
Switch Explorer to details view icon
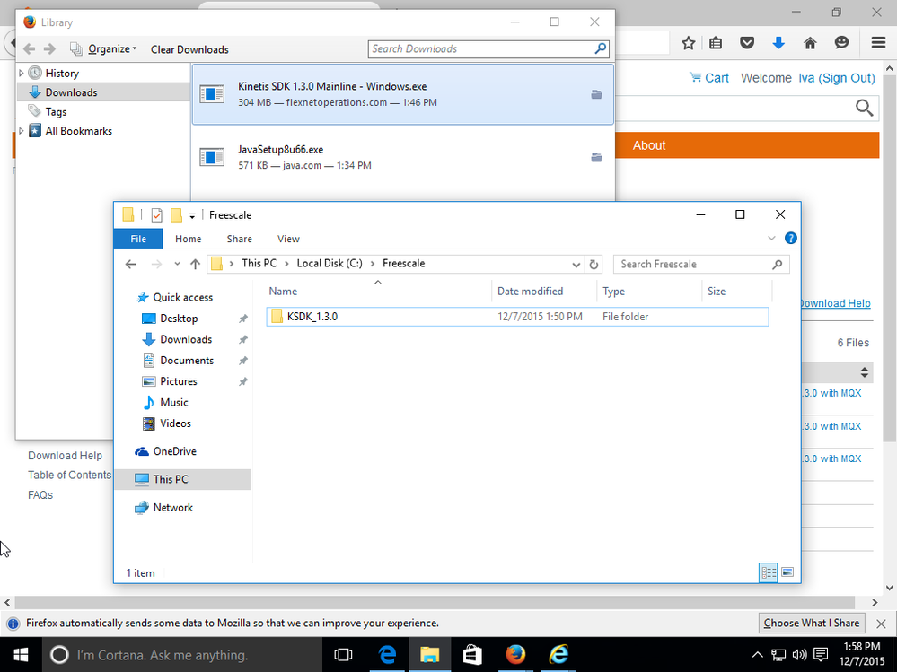769,572
